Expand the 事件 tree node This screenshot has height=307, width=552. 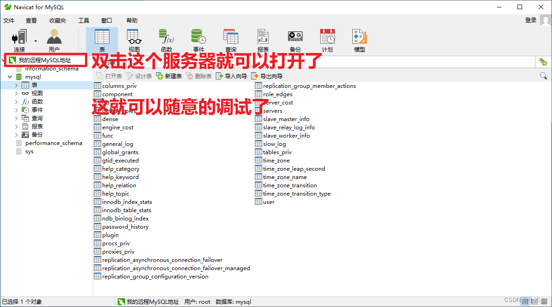coord(17,110)
